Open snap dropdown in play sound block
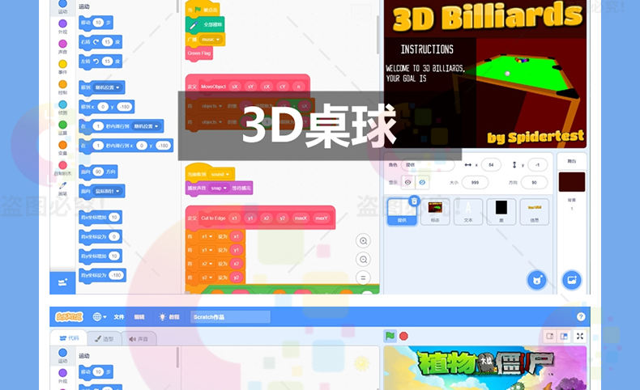640x390 pixels. [219, 188]
